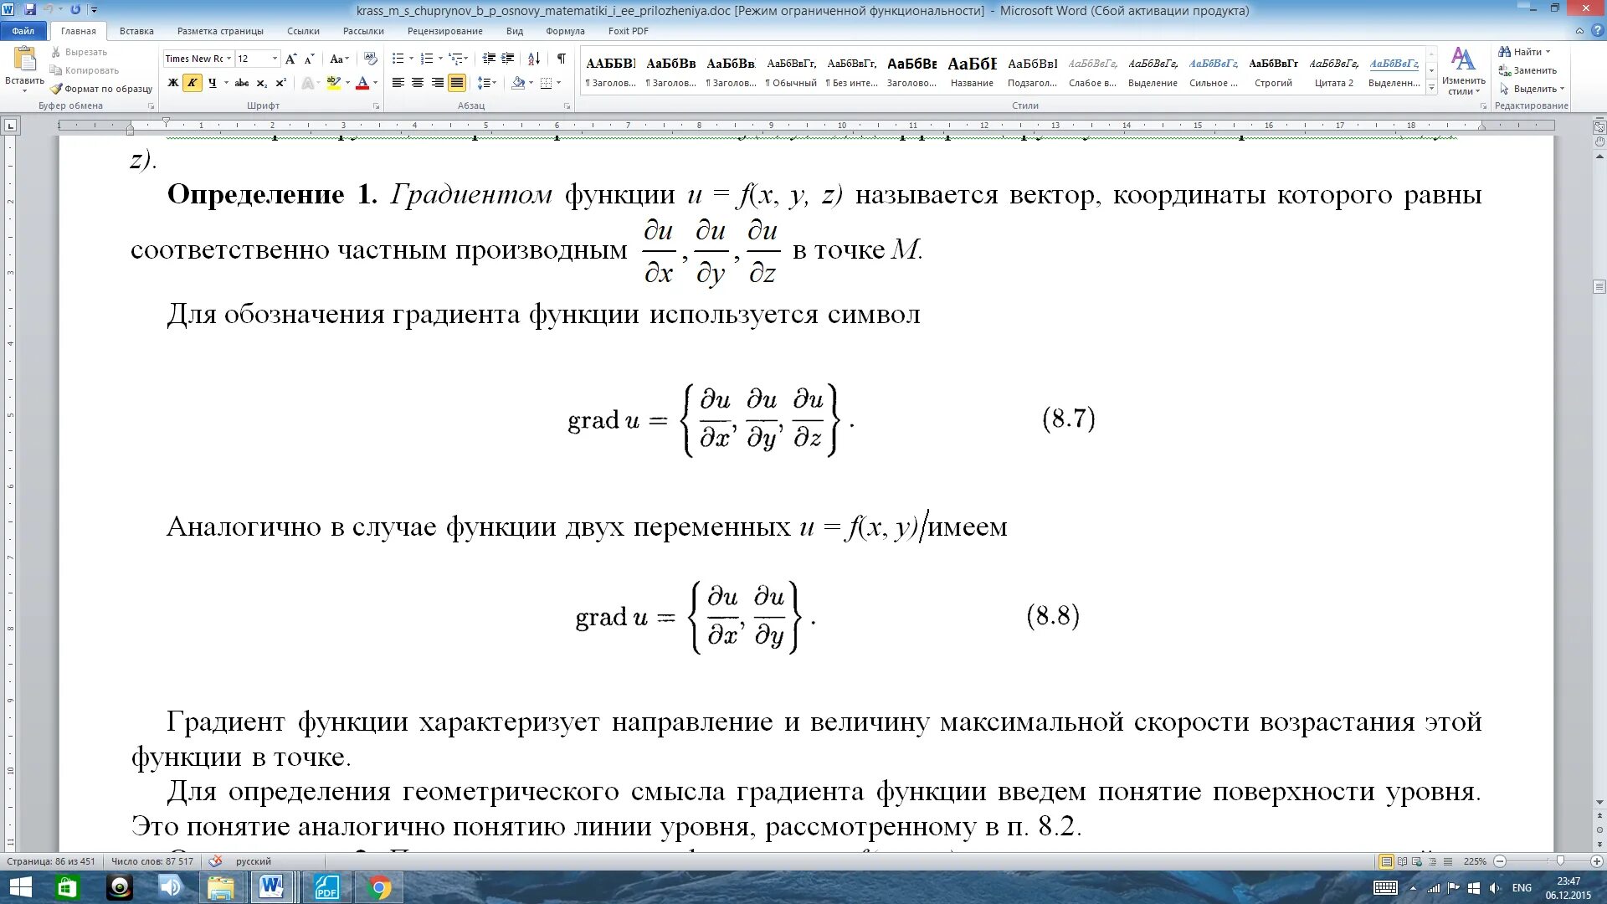Open the Рецензирование tab
The image size is (1607, 904).
(444, 31)
